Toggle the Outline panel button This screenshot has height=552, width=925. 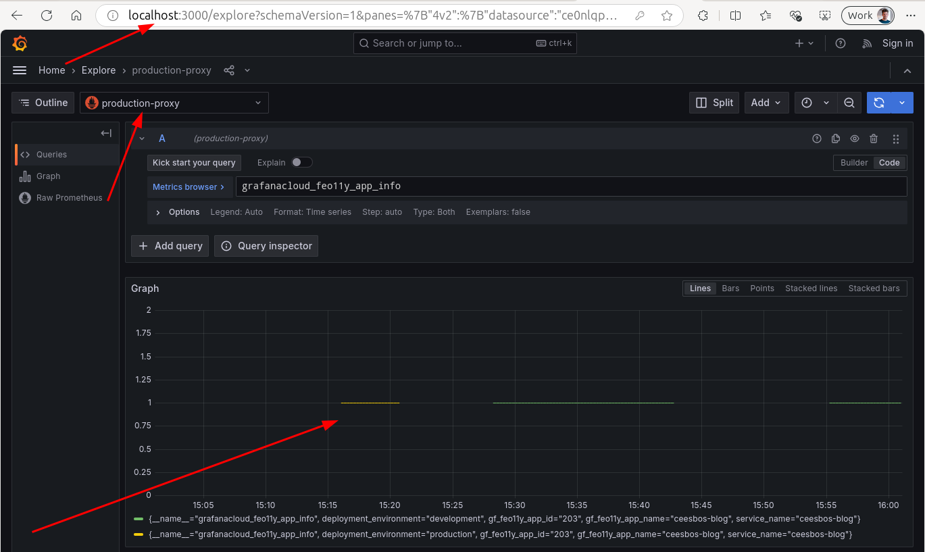coord(43,103)
